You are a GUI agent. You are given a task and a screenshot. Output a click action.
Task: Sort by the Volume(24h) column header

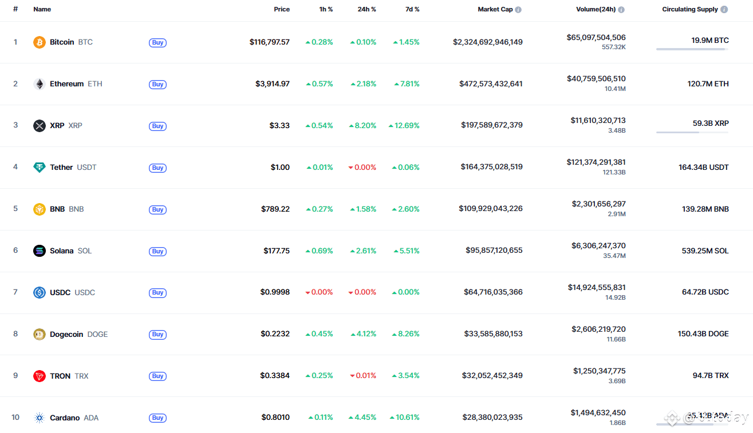pyautogui.click(x=596, y=9)
